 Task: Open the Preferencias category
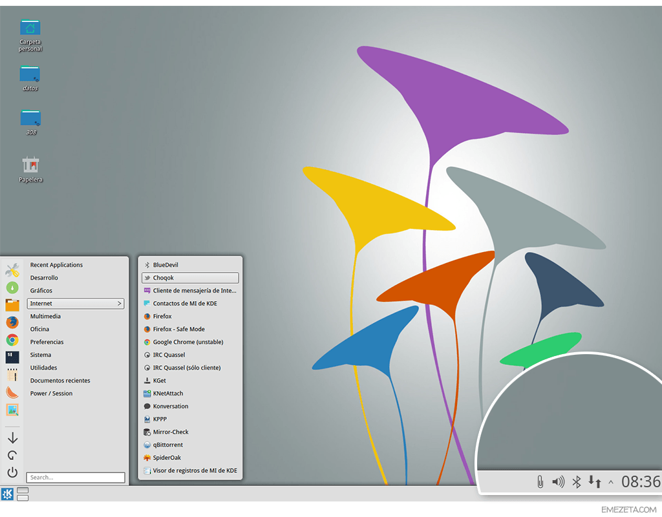point(76,343)
